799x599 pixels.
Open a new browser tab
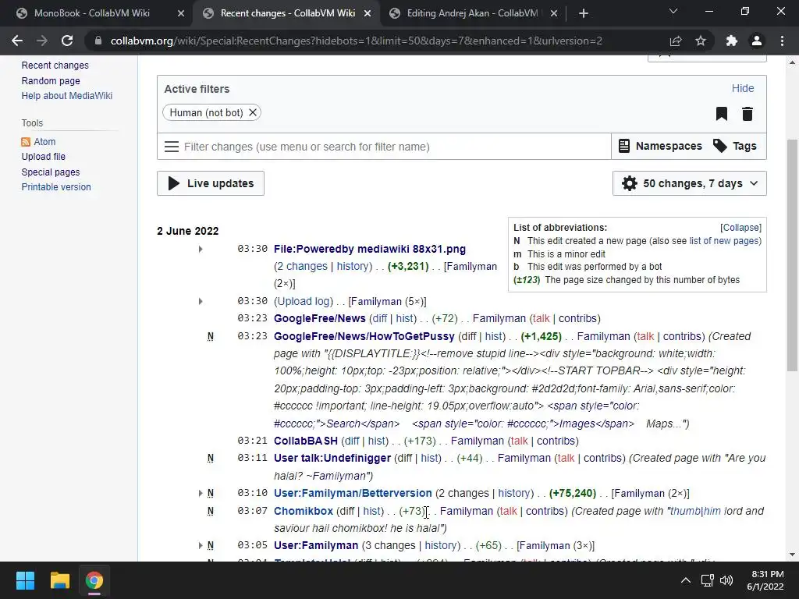click(584, 13)
